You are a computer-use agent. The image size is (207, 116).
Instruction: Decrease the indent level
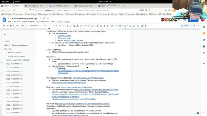pyautogui.click(x=130, y=26)
